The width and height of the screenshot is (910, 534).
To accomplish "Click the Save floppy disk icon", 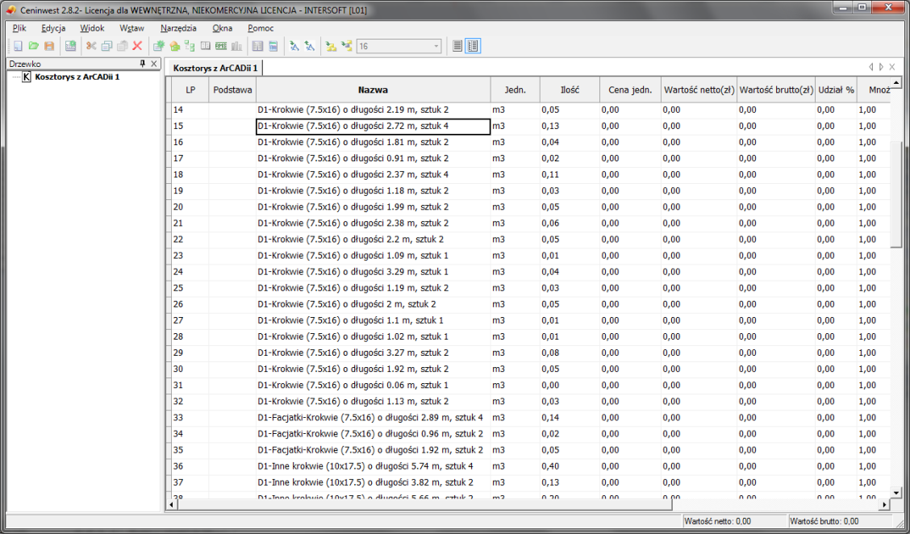I will click(49, 46).
